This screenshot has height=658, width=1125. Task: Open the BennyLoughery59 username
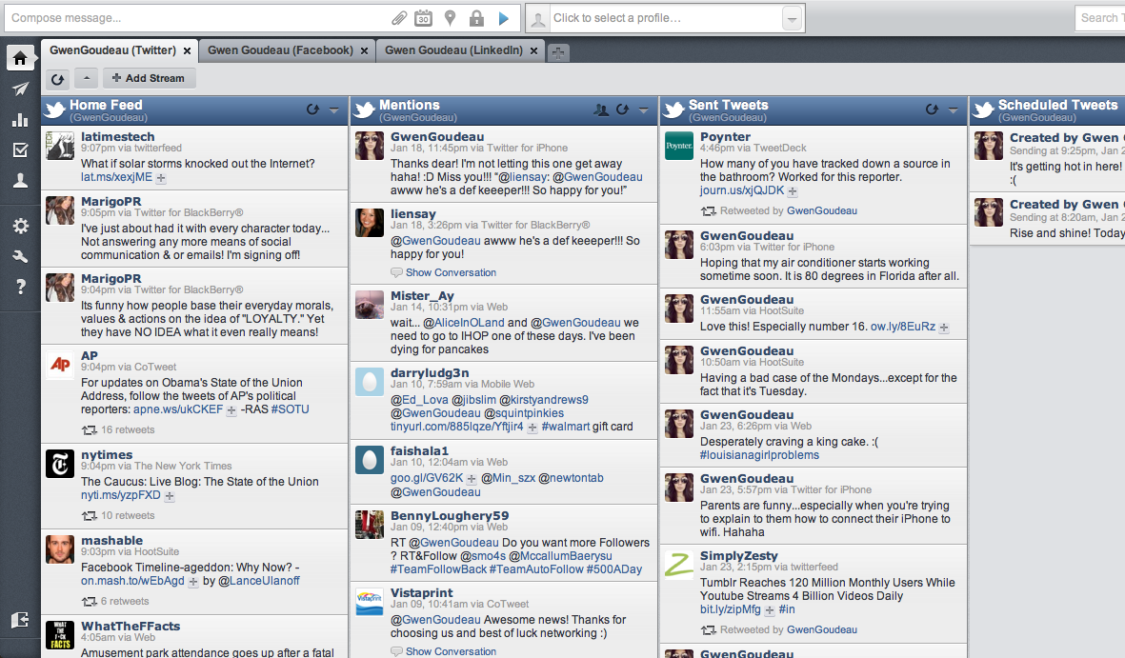click(x=449, y=515)
